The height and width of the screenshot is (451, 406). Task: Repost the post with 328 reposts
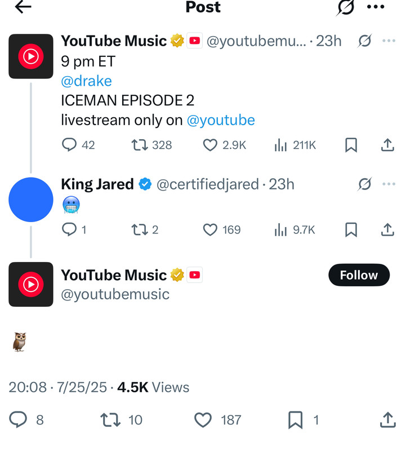140,145
